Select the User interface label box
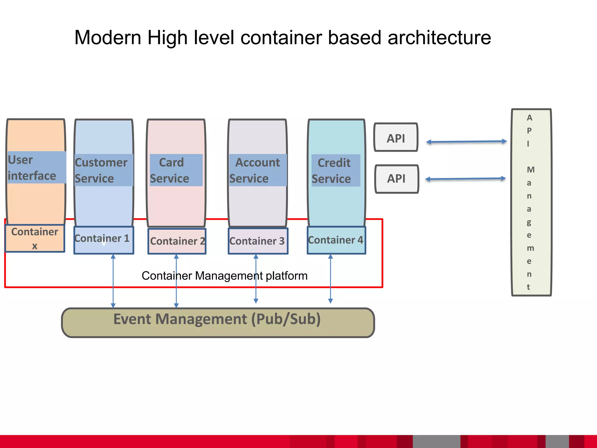This screenshot has height=448, width=597. click(x=36, y=167)
